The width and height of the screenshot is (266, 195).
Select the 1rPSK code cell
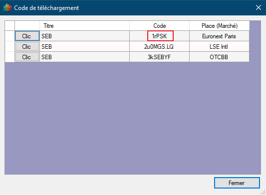coord(160,36)
